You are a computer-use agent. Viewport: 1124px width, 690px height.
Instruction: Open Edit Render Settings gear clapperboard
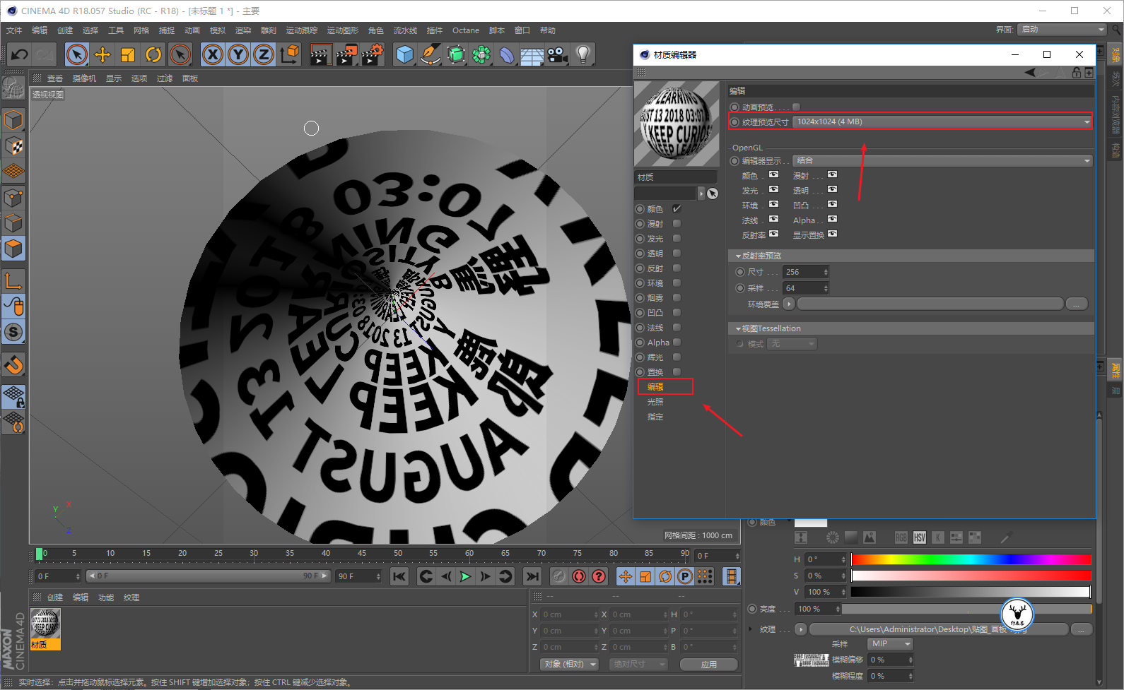coord(373,54)
